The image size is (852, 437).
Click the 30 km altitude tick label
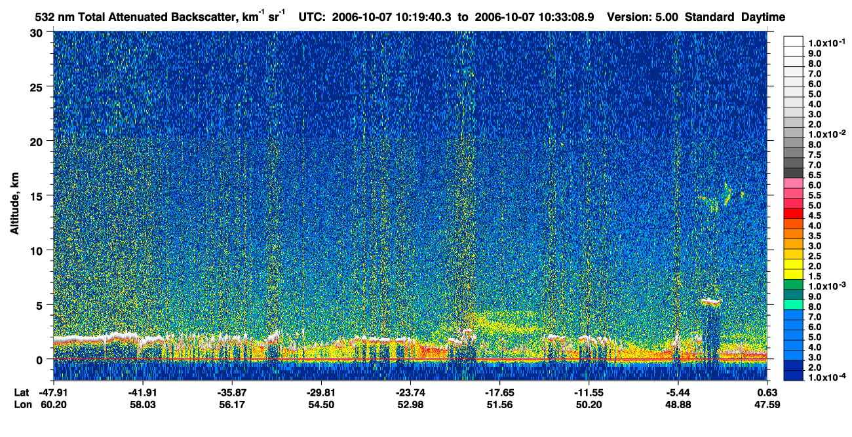37,33
